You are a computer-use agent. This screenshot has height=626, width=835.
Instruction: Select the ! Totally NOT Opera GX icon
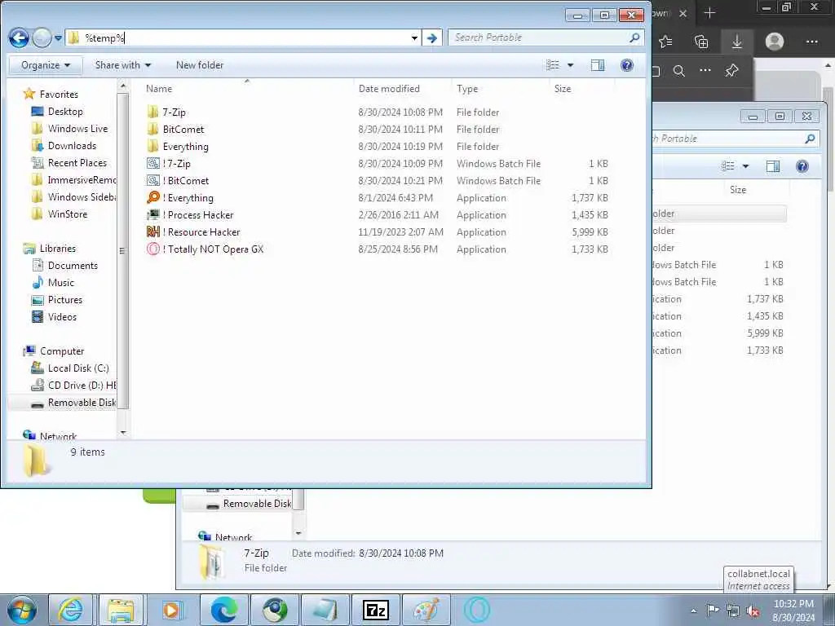152,249
